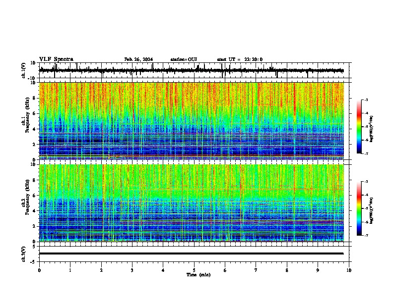
Task: Click the time axis tick label '0'
Action: pos(39,270)
